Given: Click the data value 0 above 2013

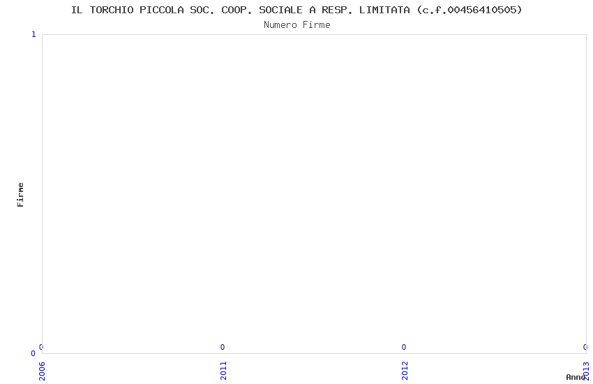Looking at the screenshot, I should (585, 347).
